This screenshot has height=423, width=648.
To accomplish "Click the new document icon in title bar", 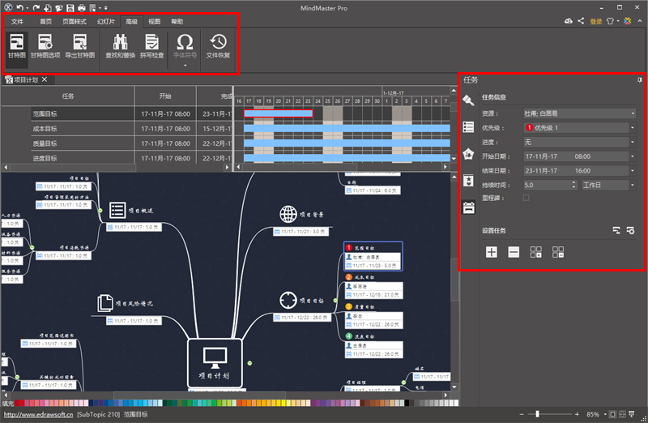I will click(x=48, y=8).
